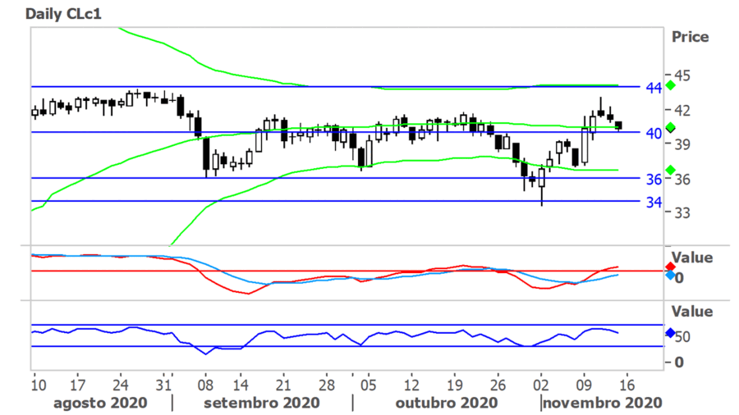
Task: Click the date label 31 on the time axis
Action: [163, 385]
